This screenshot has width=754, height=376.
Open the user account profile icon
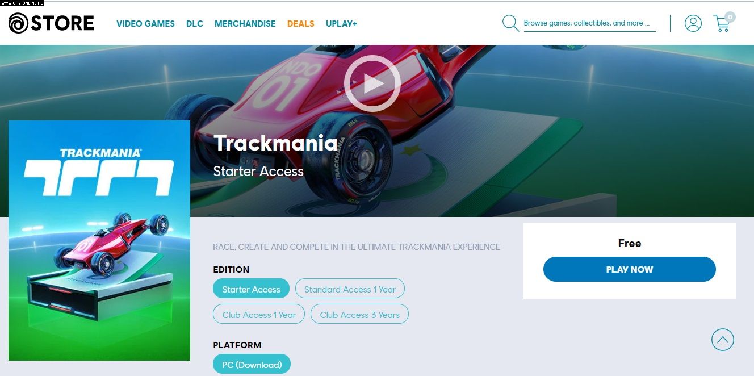[693, 23]
